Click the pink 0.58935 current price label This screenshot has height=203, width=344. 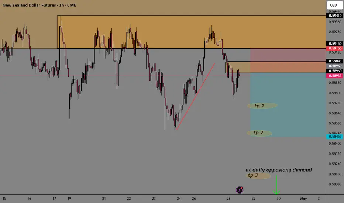[335, 76]
